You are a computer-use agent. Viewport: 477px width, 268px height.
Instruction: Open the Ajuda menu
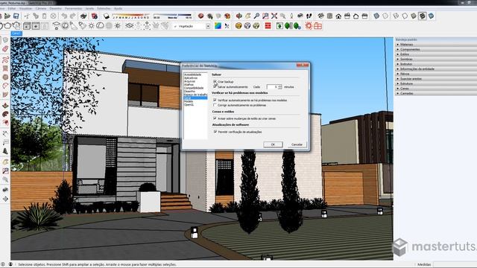click(x=118, y=8)
